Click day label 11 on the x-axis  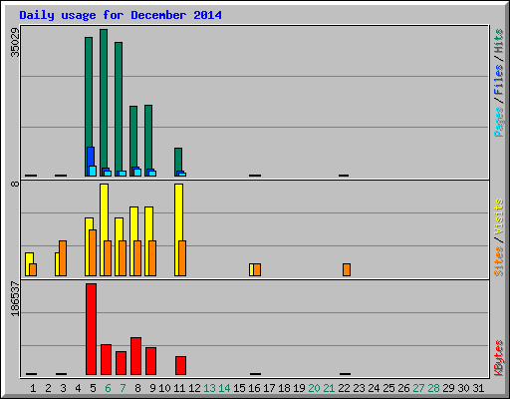click(179, 388)
